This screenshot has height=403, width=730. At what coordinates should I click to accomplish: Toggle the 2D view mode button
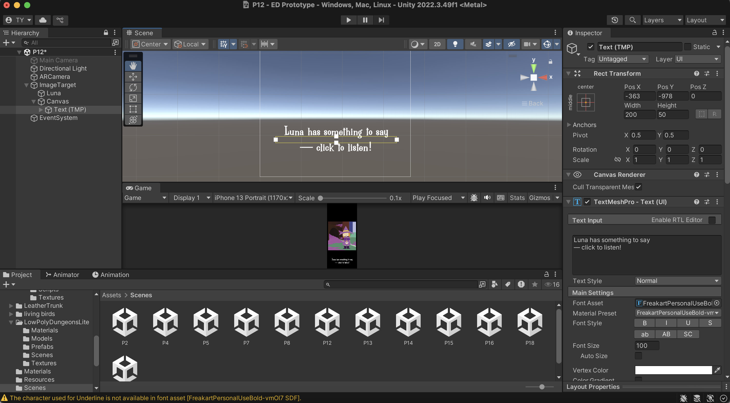[x=437, y=44]
